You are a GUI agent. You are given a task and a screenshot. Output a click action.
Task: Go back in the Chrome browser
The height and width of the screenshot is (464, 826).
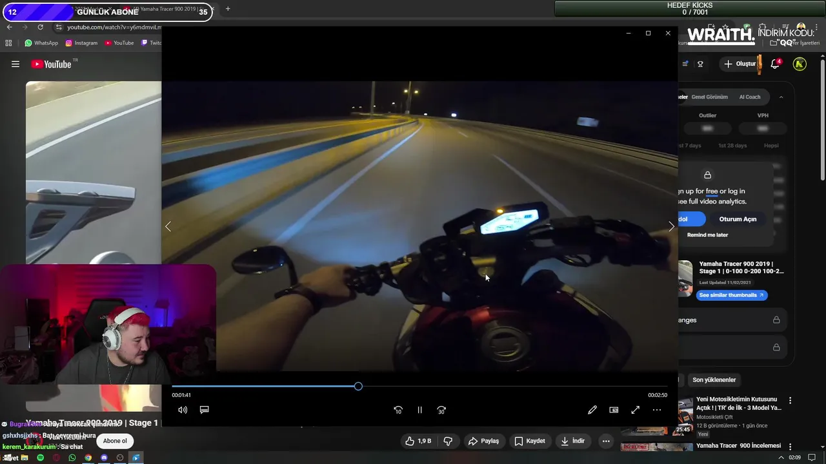[9, 27]
